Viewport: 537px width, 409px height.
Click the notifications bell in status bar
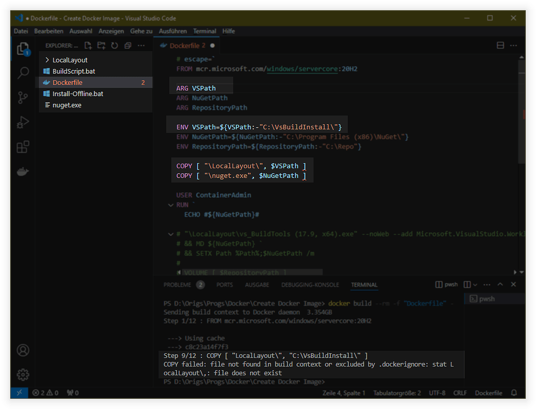[x=514, y=393]
